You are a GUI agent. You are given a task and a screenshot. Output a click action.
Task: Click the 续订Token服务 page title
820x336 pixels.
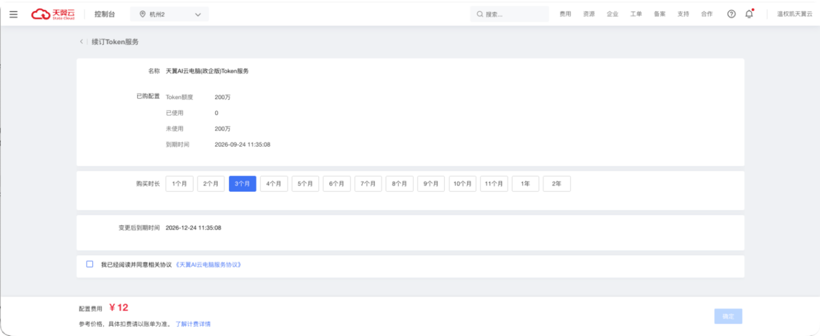[x=115, y=42]
